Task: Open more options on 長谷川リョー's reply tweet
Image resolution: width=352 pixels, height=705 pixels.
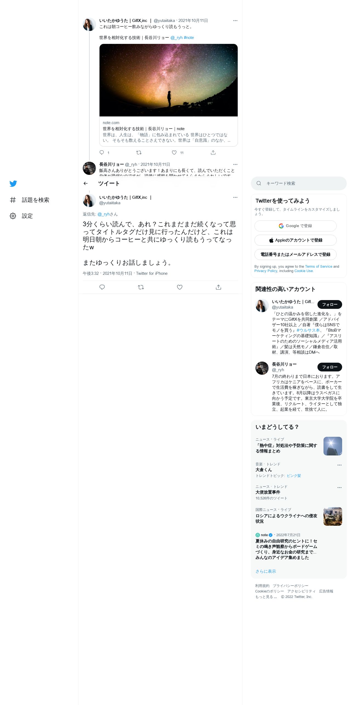Action: tap(235, 164)
